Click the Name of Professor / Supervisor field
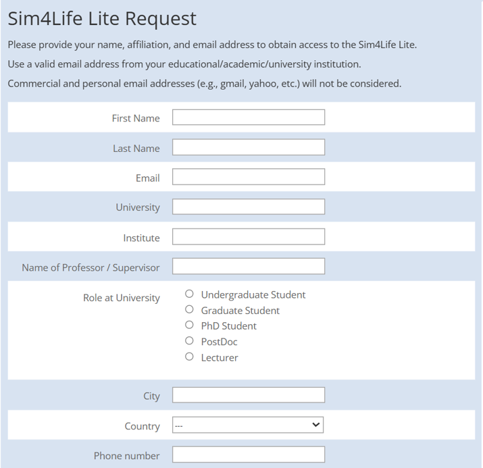The width and height of the screenshot is (483, 468). (x=248, y=266)
